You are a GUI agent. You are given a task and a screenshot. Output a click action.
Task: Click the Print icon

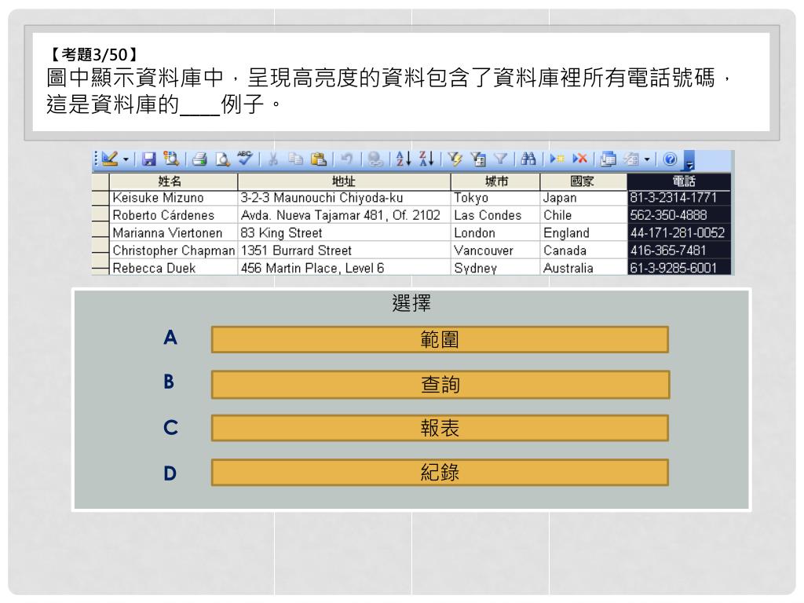[199, 159]
